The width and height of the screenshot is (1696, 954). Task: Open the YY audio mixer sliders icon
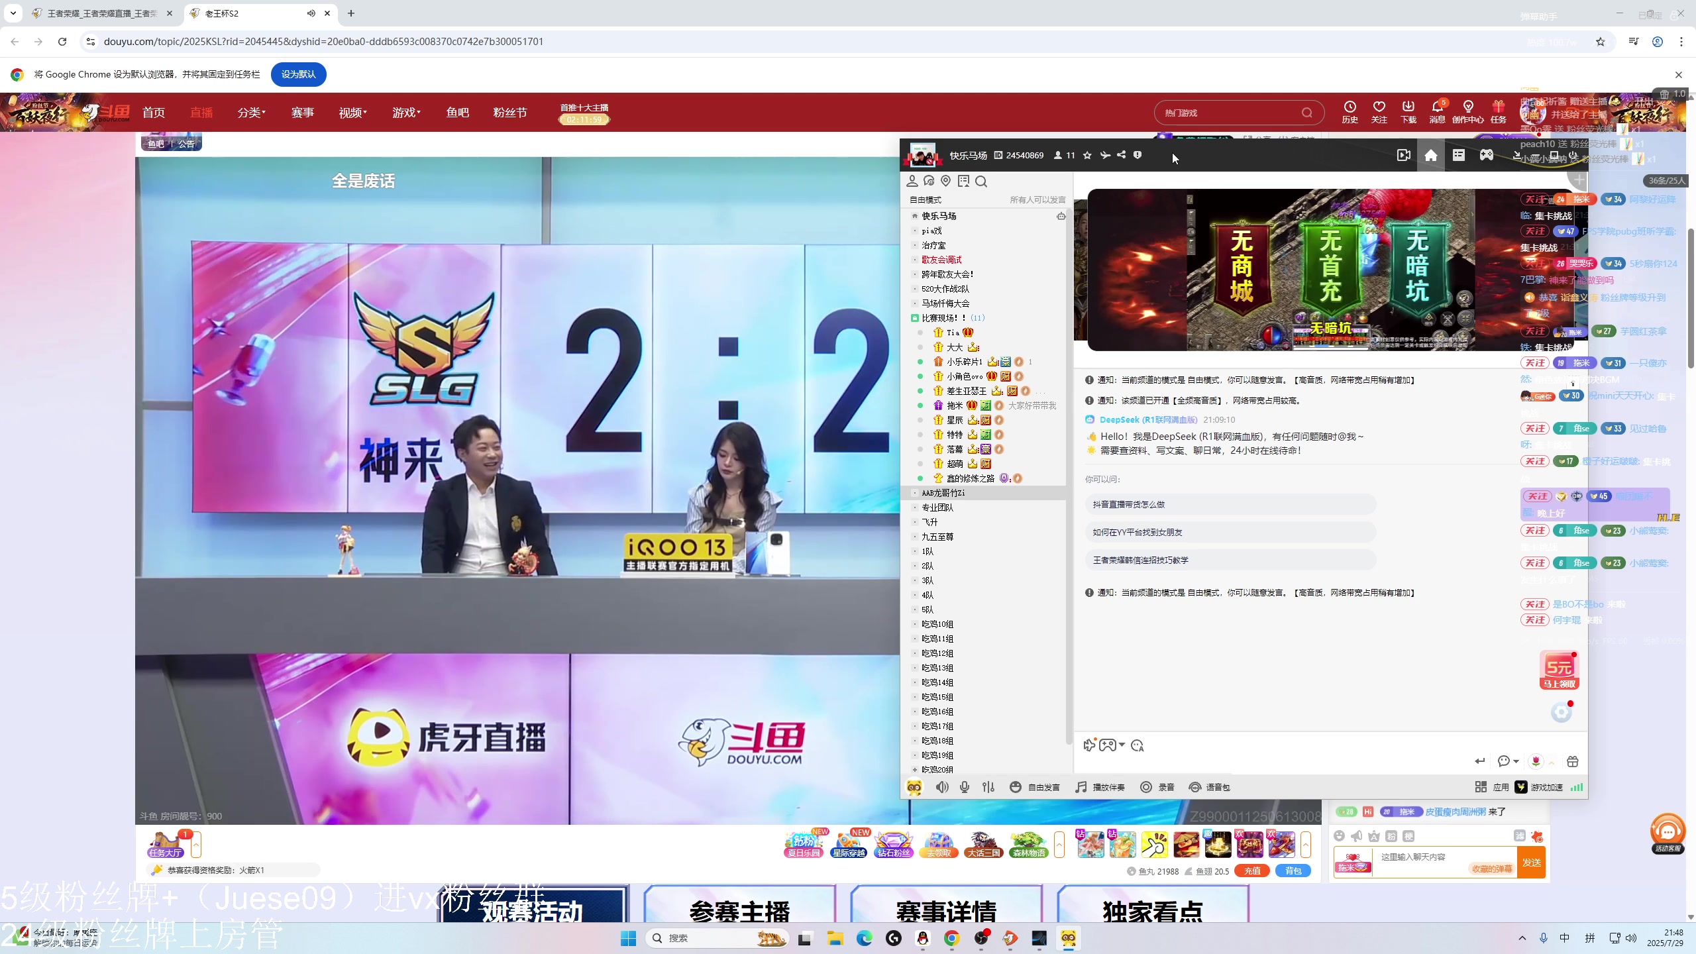[988, 787]
